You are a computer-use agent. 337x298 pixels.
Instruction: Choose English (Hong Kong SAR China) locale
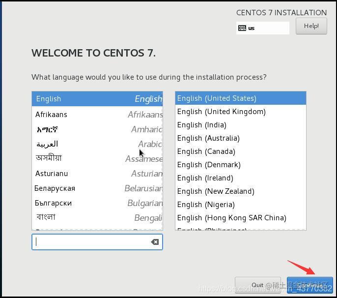click(241, 218)
